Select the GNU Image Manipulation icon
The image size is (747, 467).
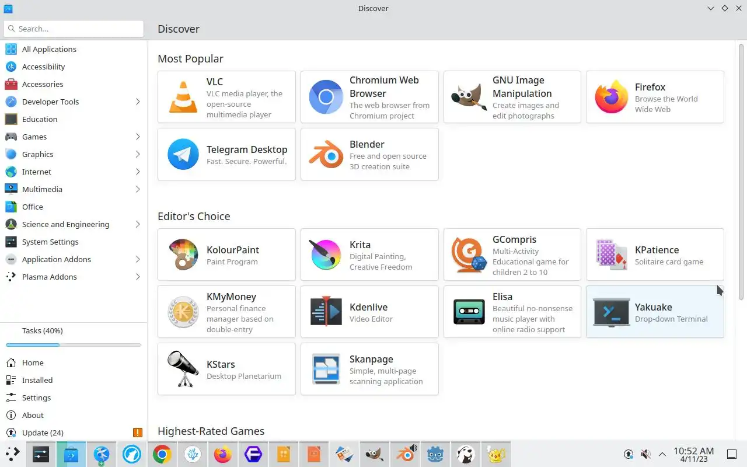click(469, 97)
